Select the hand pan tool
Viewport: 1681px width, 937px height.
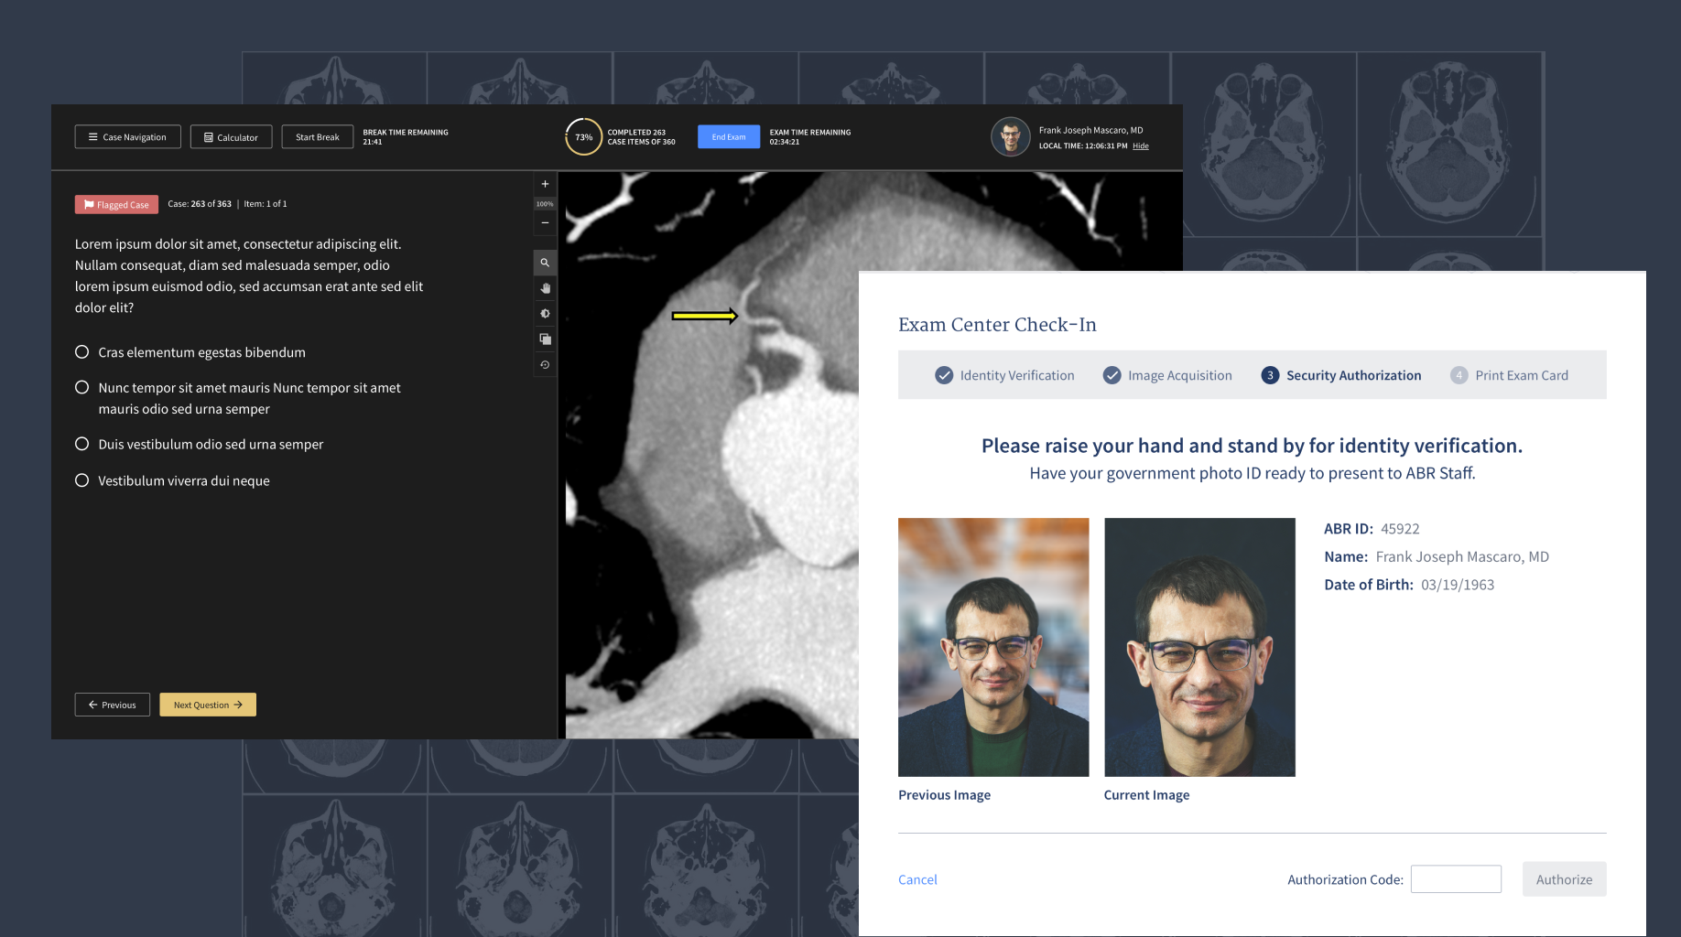point(545,288)
